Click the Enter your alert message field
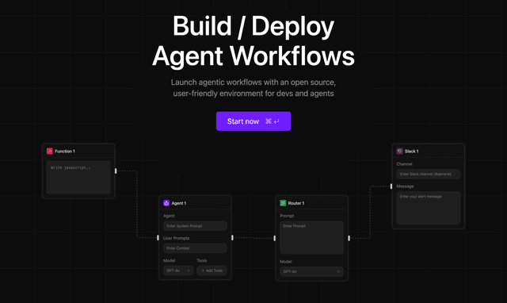The height and width of the screenshot is (303, 507). [x=429, y=208]
